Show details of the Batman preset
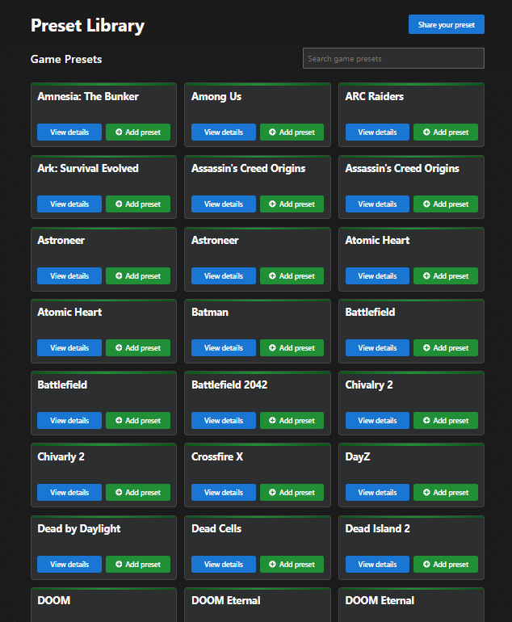This screenshot has width=512, height=622. 224,347
